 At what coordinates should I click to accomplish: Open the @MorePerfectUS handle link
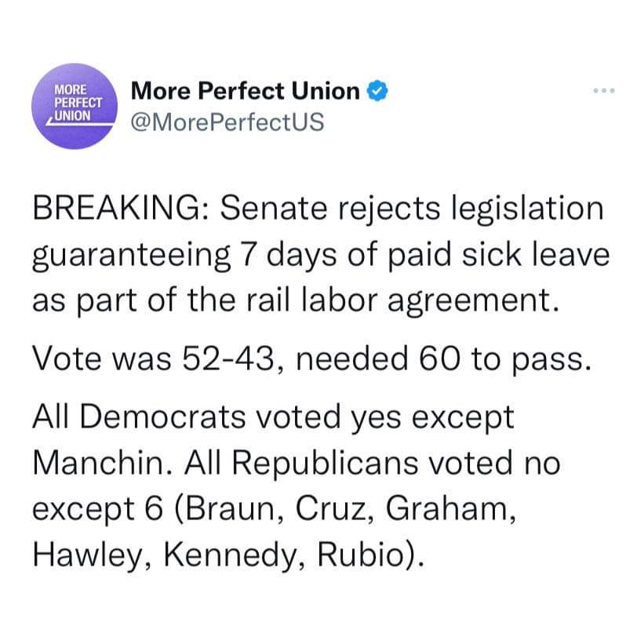pyautogui.click(x=227, y=122)
